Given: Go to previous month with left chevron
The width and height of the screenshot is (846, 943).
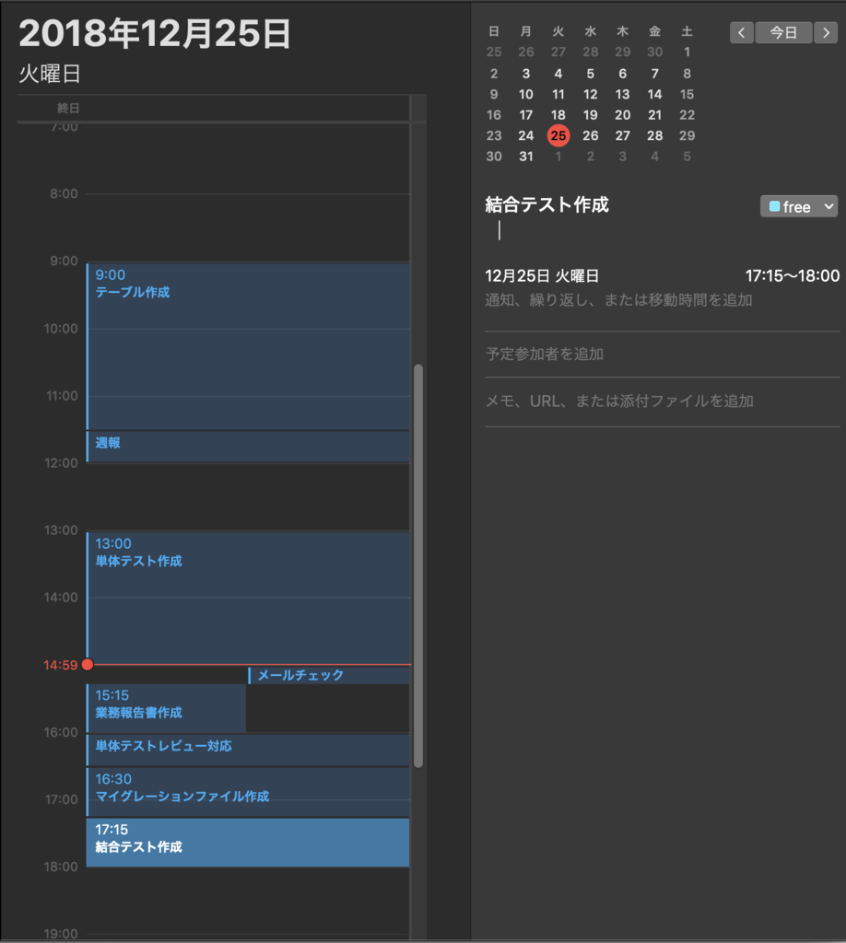Looking at the screenshot, I should click(x=741, y=32).
